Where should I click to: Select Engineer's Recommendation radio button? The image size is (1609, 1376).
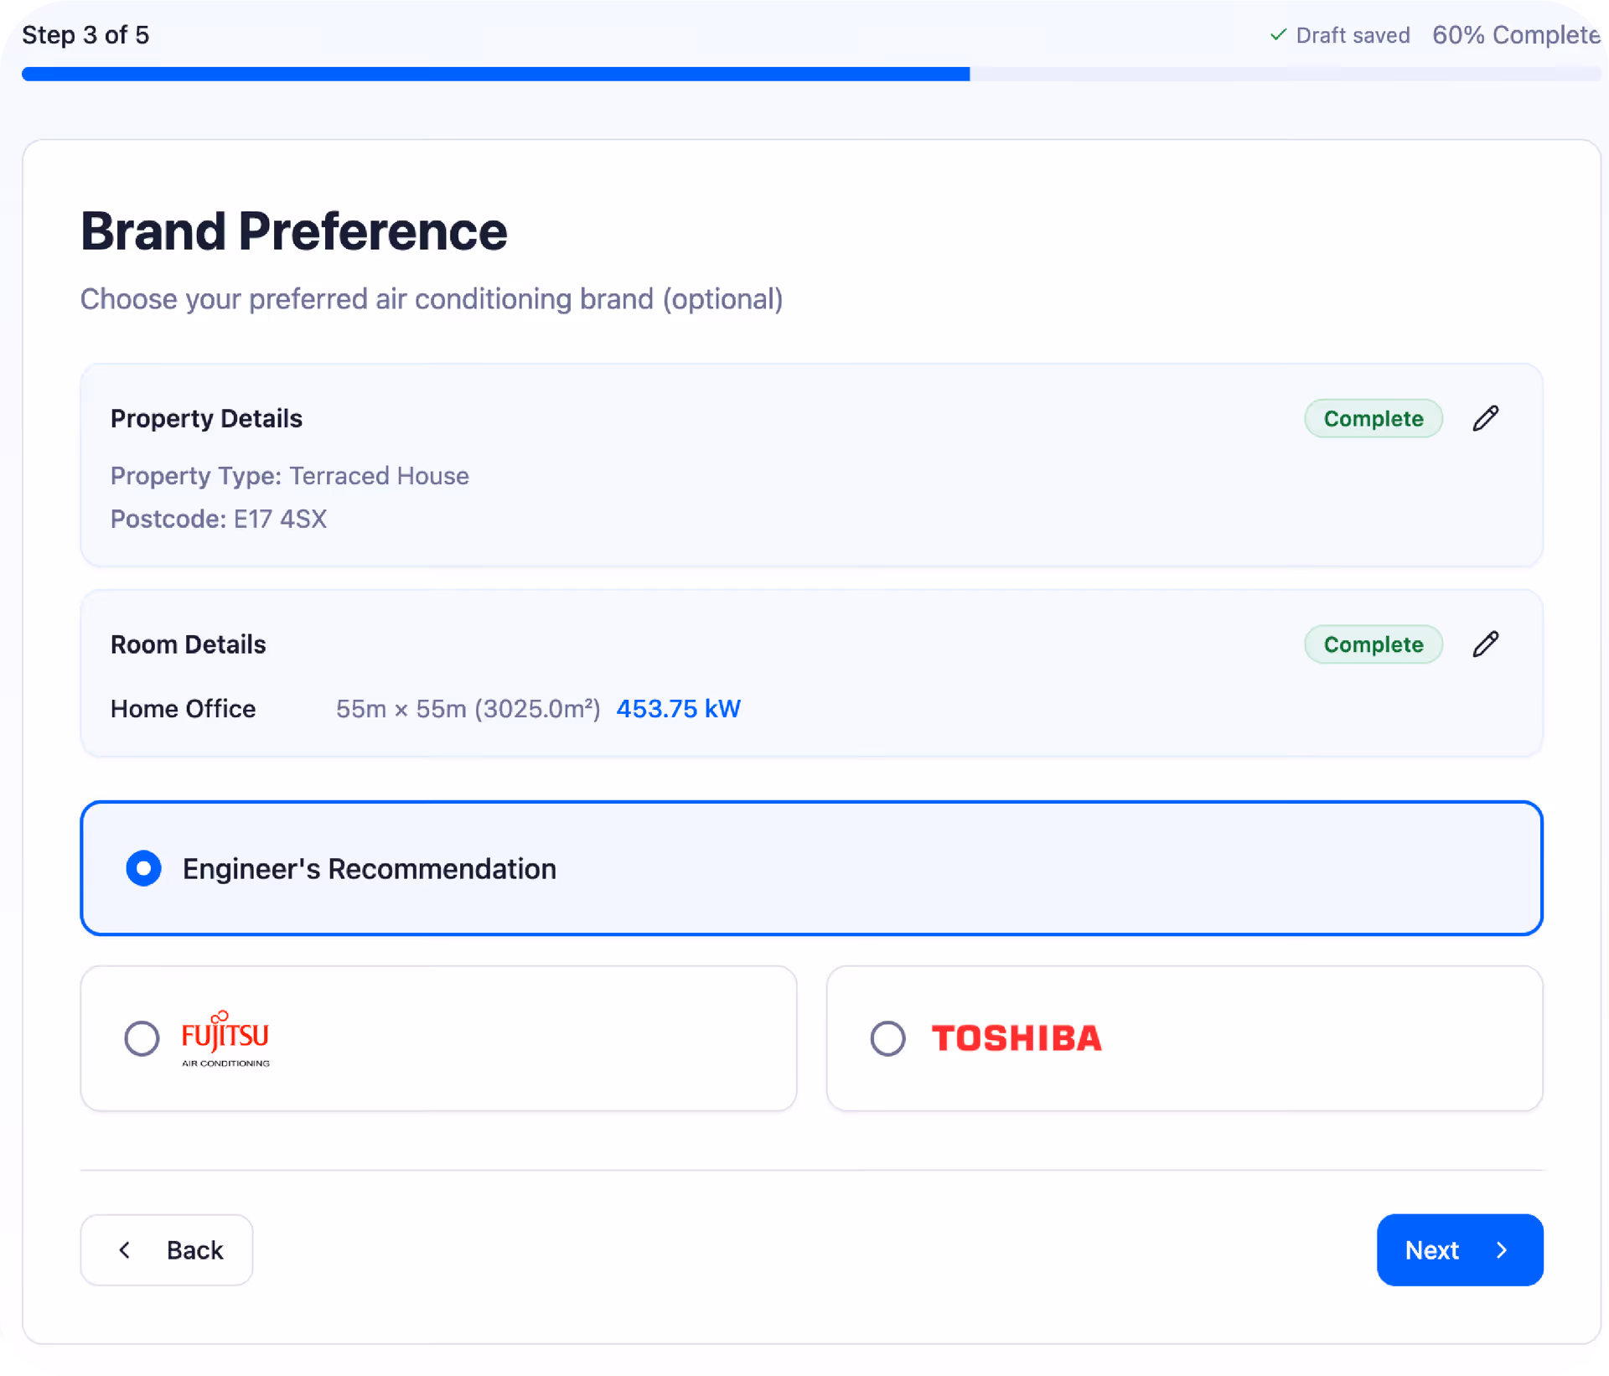point(143,868)
